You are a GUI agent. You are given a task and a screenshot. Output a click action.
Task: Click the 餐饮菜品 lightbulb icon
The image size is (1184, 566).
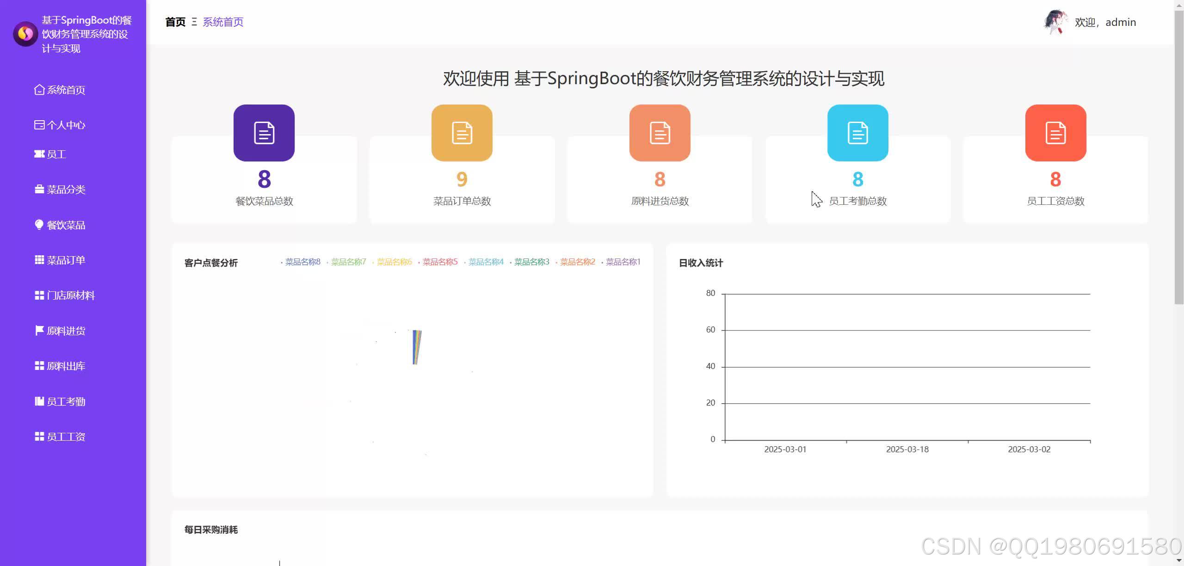39,225
